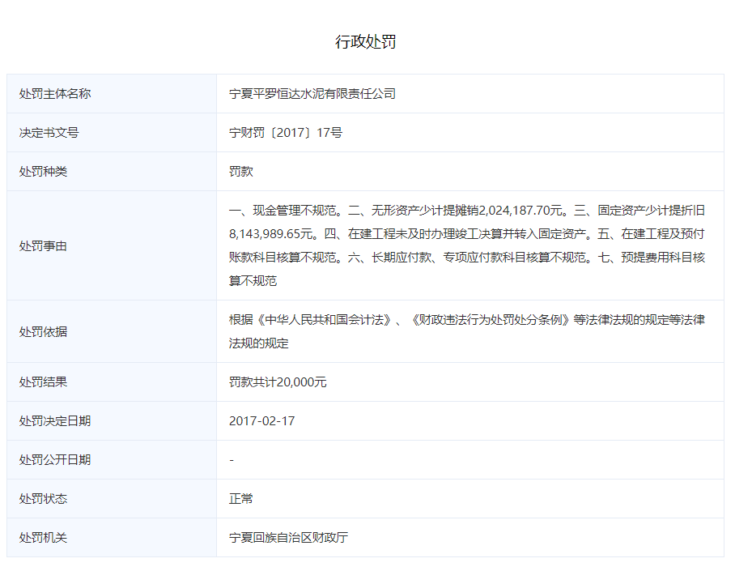Click the penalty reason text starting 一、现金管理不规范
The image size is (735, 567).
click(x=467, y=245)
